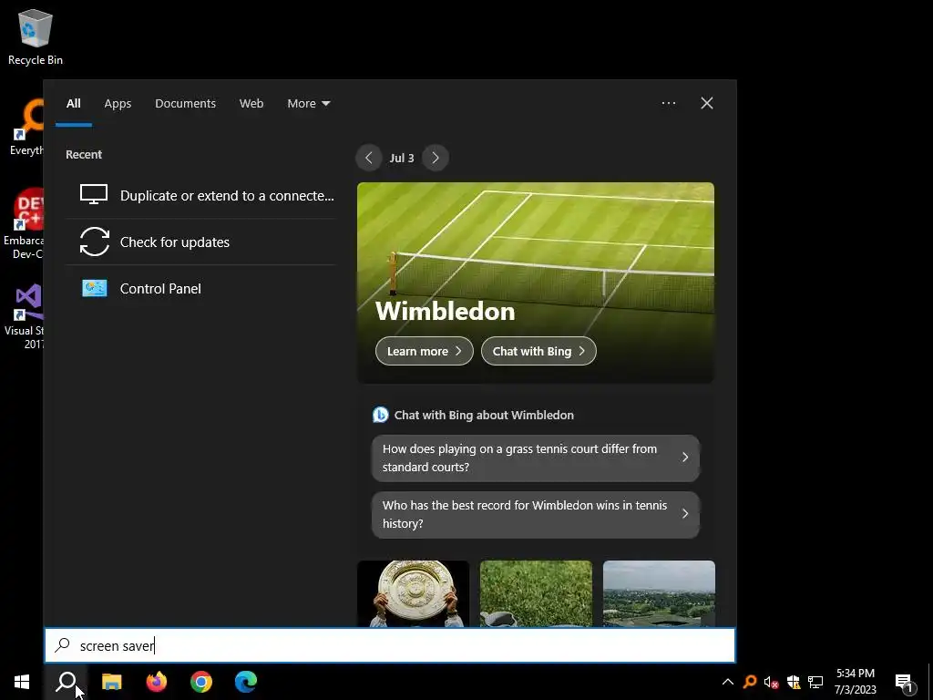This screenshot has height=700, width=933.
Task: Go to the next day arrow
Action: (x=435, y=158)
